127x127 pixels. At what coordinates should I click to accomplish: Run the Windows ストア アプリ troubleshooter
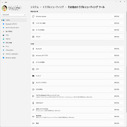(117, 55)
